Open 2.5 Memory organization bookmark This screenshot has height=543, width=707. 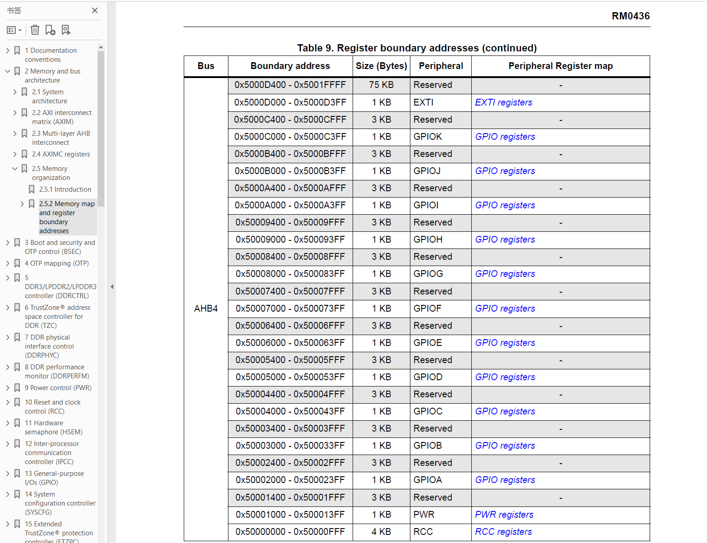pyautogui.click(x=51, y=173)
